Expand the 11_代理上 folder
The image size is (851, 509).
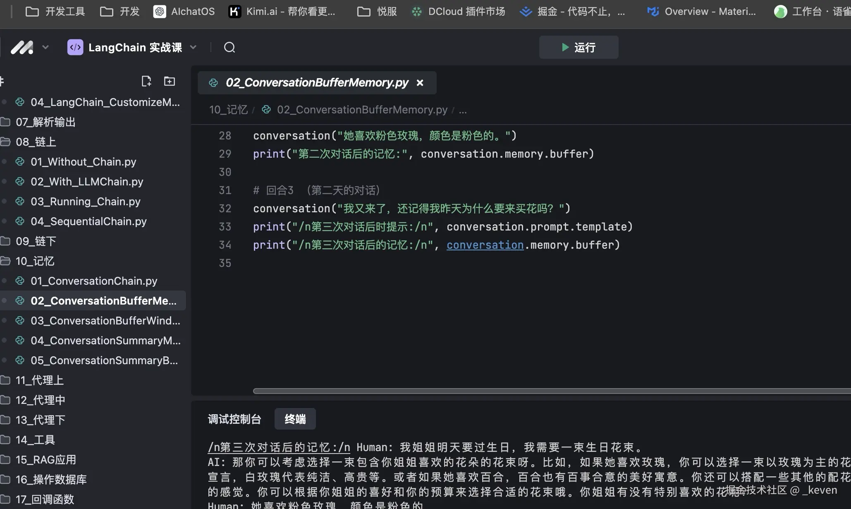click(x=39, y=380)
